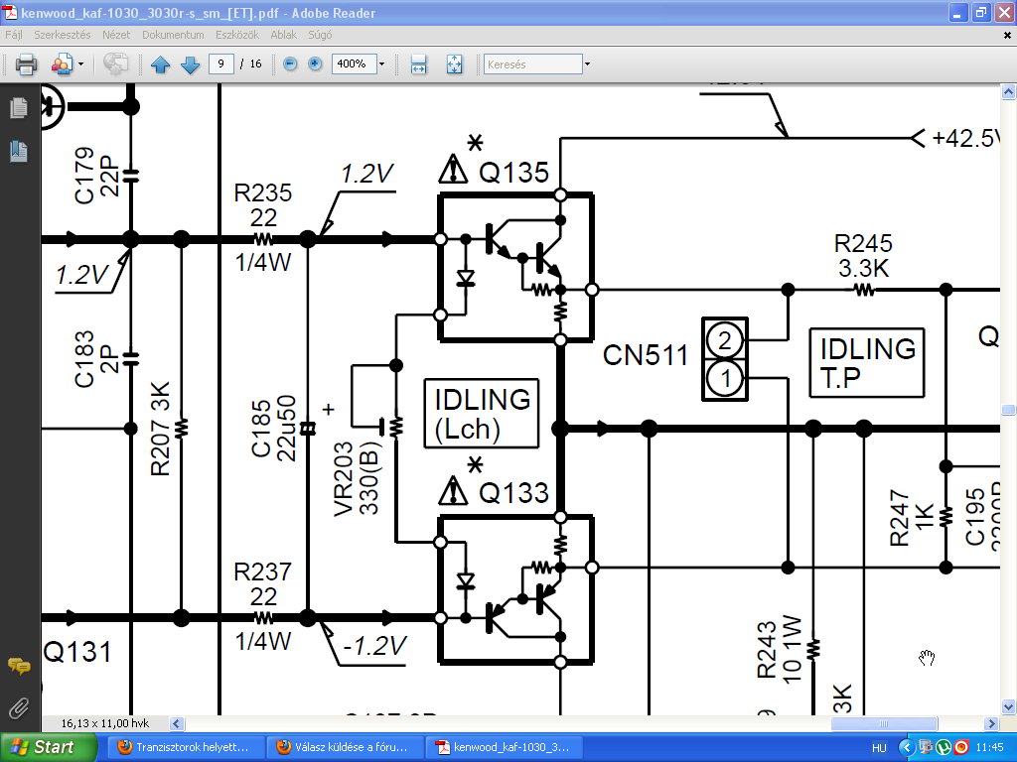Zoom out with the minus button
Image resolution: width=1017 pixels, height=762 pixels.
(x=291, y=63)
